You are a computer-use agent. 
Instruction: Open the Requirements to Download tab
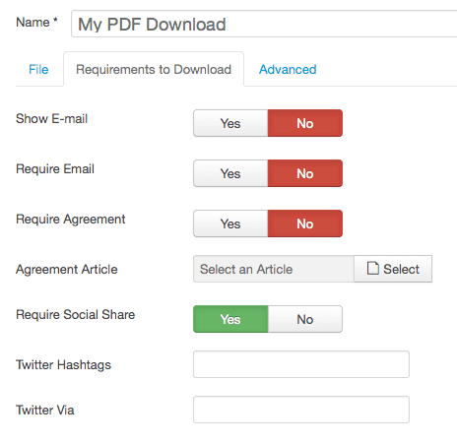(x=154, y=69)
